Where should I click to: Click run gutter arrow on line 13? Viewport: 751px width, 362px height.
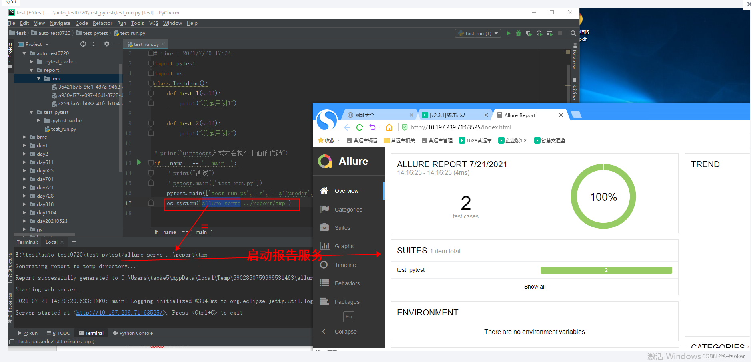(x=139, y=162)
